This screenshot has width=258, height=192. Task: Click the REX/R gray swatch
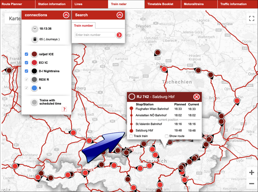click(x=34, y=80)
